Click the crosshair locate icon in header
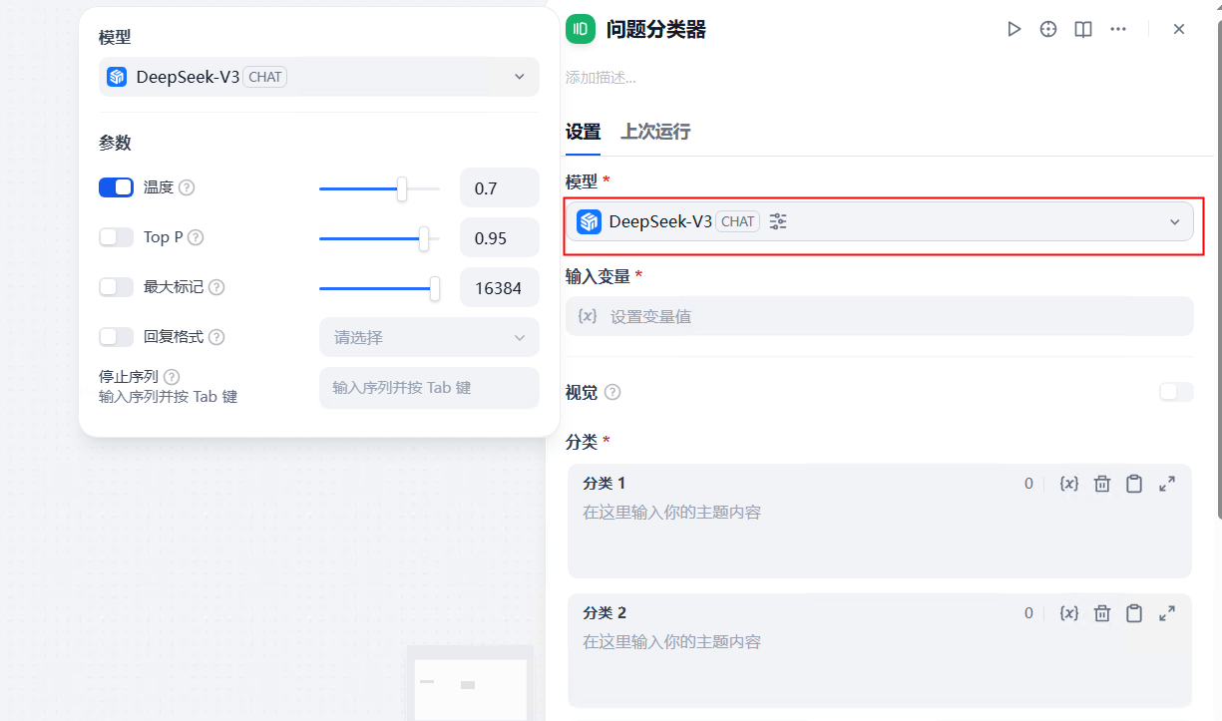The height and width of the screenshot is (721, 1222). click(x=1047, y=29)
